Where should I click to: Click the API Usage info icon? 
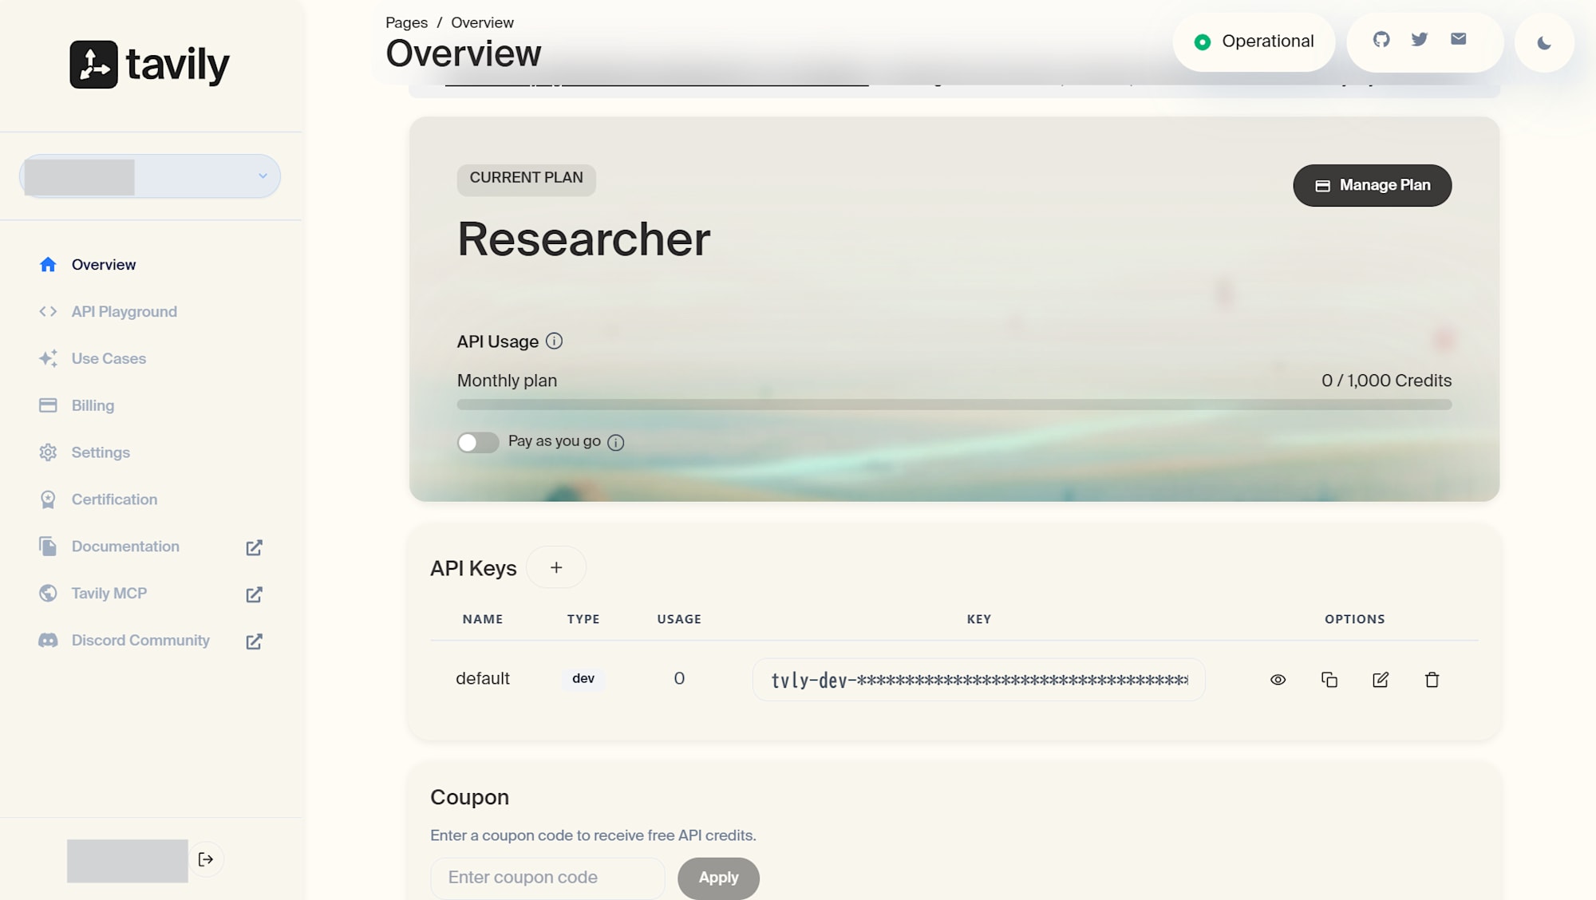pyautogui.click(x=554, y=341)
